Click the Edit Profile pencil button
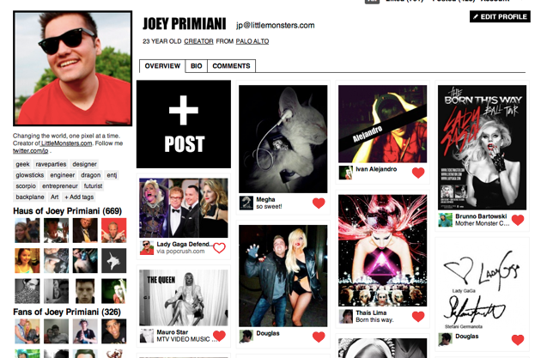Screen dimensions: 547x358 click(x=500, y=17)
